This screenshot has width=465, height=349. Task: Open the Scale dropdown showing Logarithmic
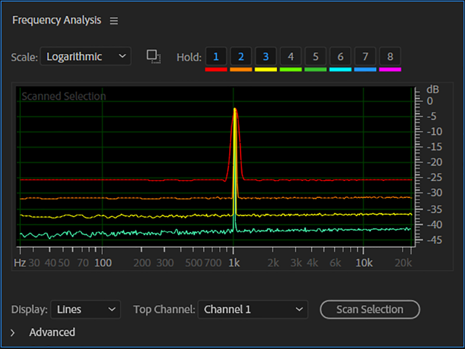(x=85, y=56)
